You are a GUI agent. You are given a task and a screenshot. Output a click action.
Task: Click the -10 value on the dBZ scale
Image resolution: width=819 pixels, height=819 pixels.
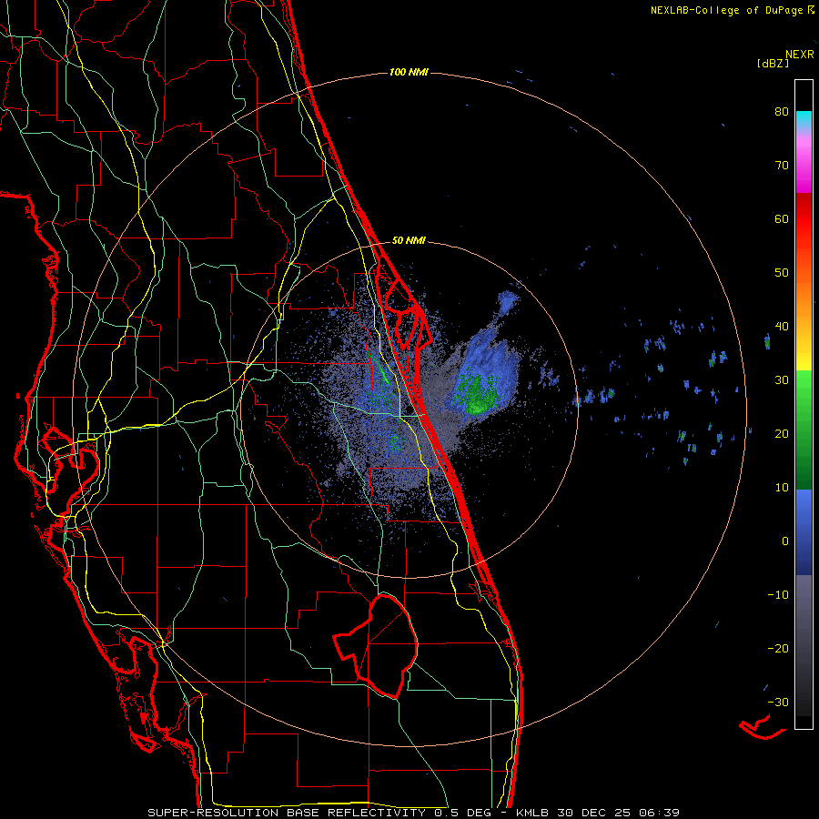pos(778,595)
